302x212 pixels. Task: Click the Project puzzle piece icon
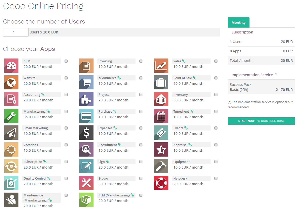(x=86, y=99)
